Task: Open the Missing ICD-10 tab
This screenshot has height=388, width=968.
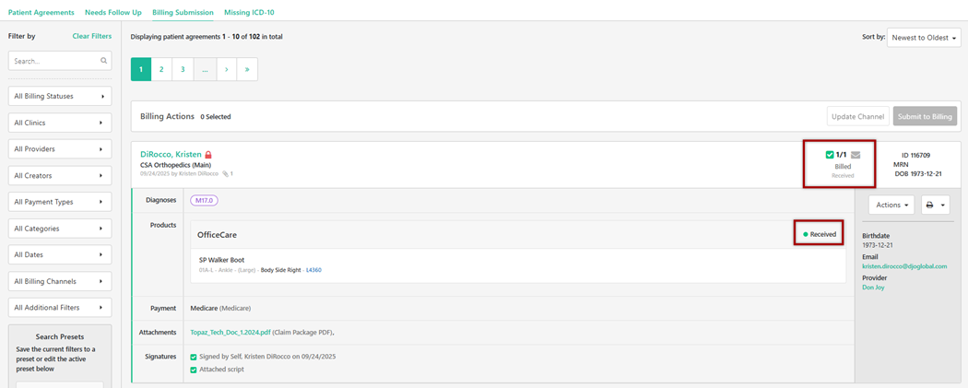Action: pos(249,13)
